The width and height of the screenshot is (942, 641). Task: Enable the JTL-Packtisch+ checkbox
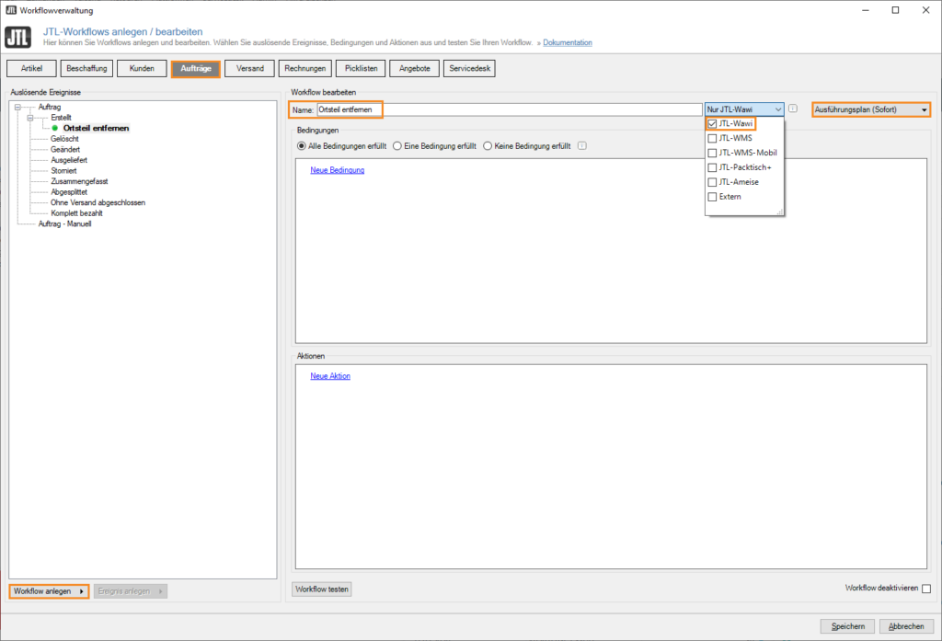712,167
